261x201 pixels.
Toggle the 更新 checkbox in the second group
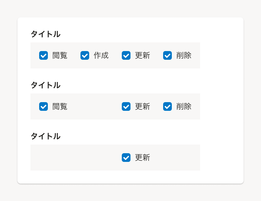[126, 106]
